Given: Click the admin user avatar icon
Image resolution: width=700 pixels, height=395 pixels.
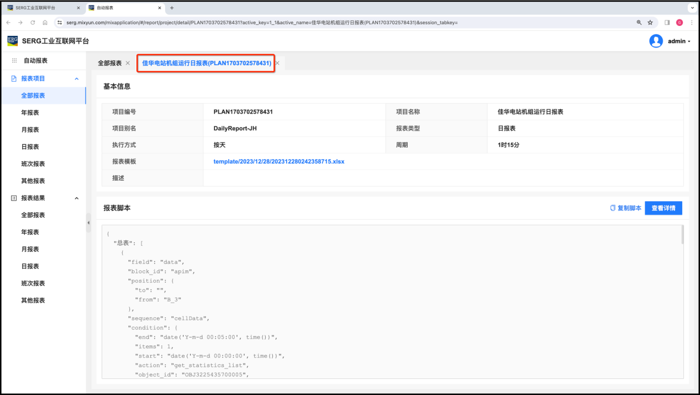Looking at the screenshot, I should [x=656, y=41].
